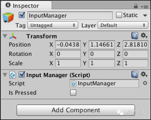
Task: Open the Inspector panel options menu
Action: coord(144,7)
